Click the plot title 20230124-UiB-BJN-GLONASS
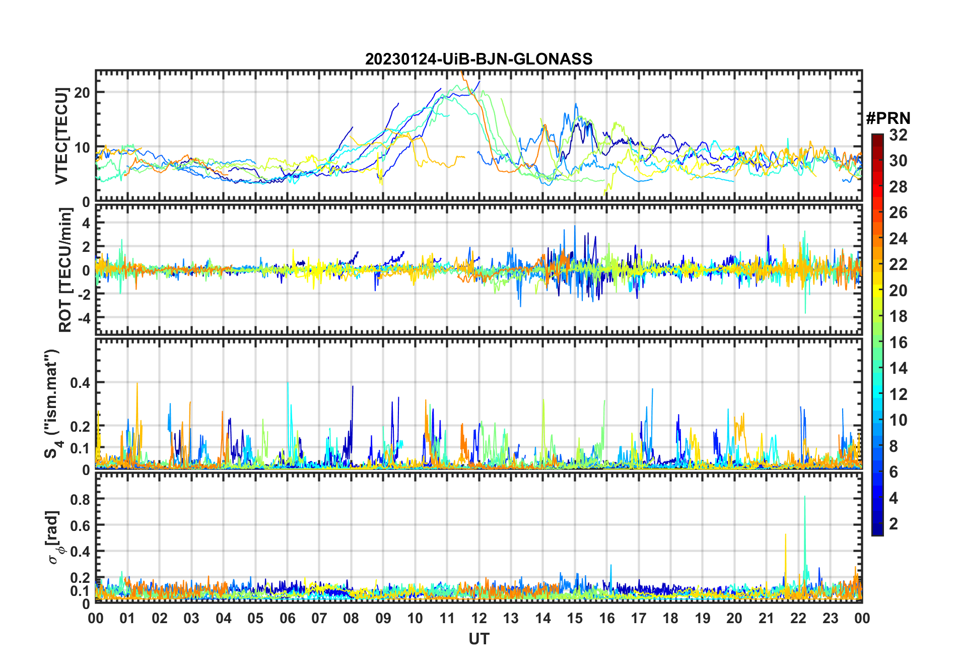The width and height of the screenshot is (958, 670). pyautogui.click(x=478, y=59)
